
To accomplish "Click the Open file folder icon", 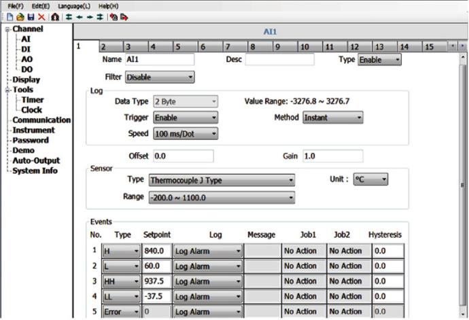I will [20, 17].
